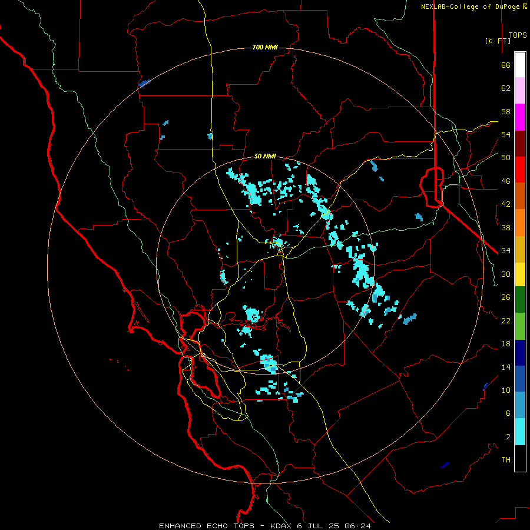
Task: Click the "ENHANCED ECHO TOPS" product title
Action: tap(207, 526)
